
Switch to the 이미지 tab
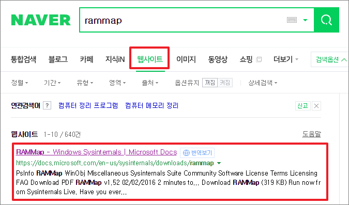tap(186, 59)
